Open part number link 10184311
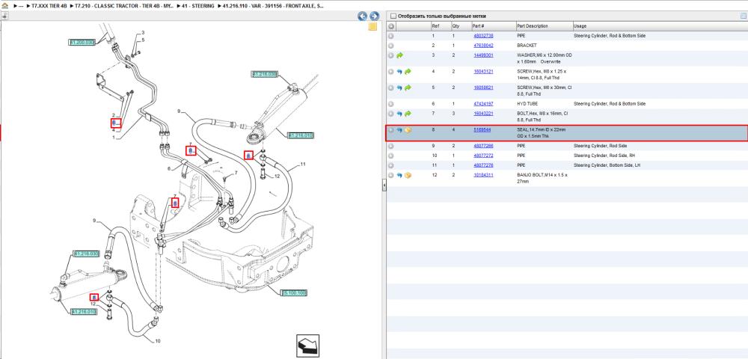Image resolution: width=748 pixels, height=359 pixels. (x=483, y=175)
